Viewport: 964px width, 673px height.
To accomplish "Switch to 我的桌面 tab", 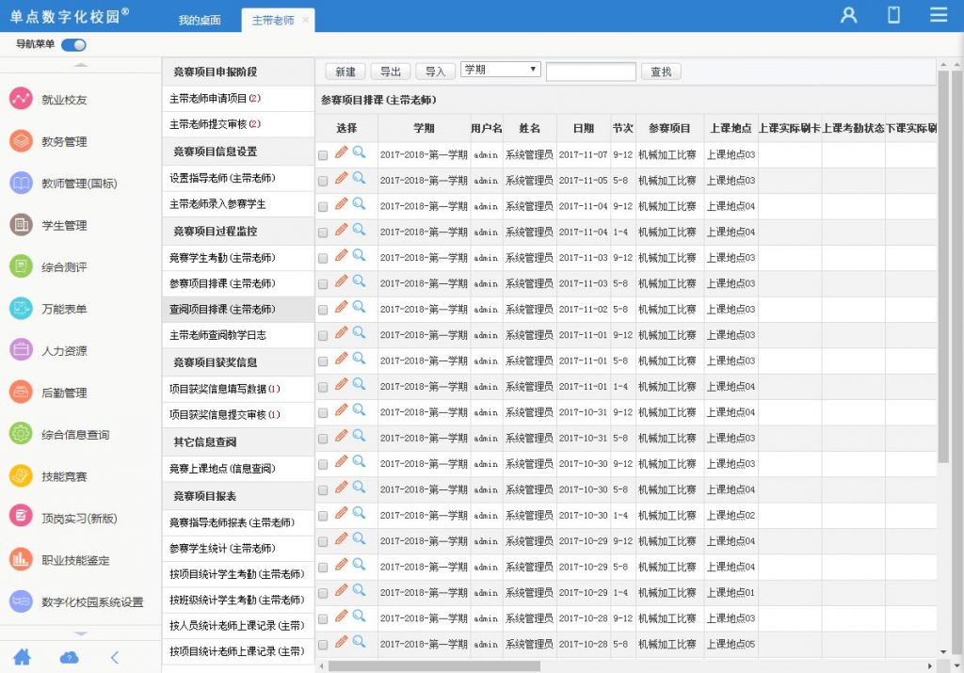I will [x=200, y=21].
